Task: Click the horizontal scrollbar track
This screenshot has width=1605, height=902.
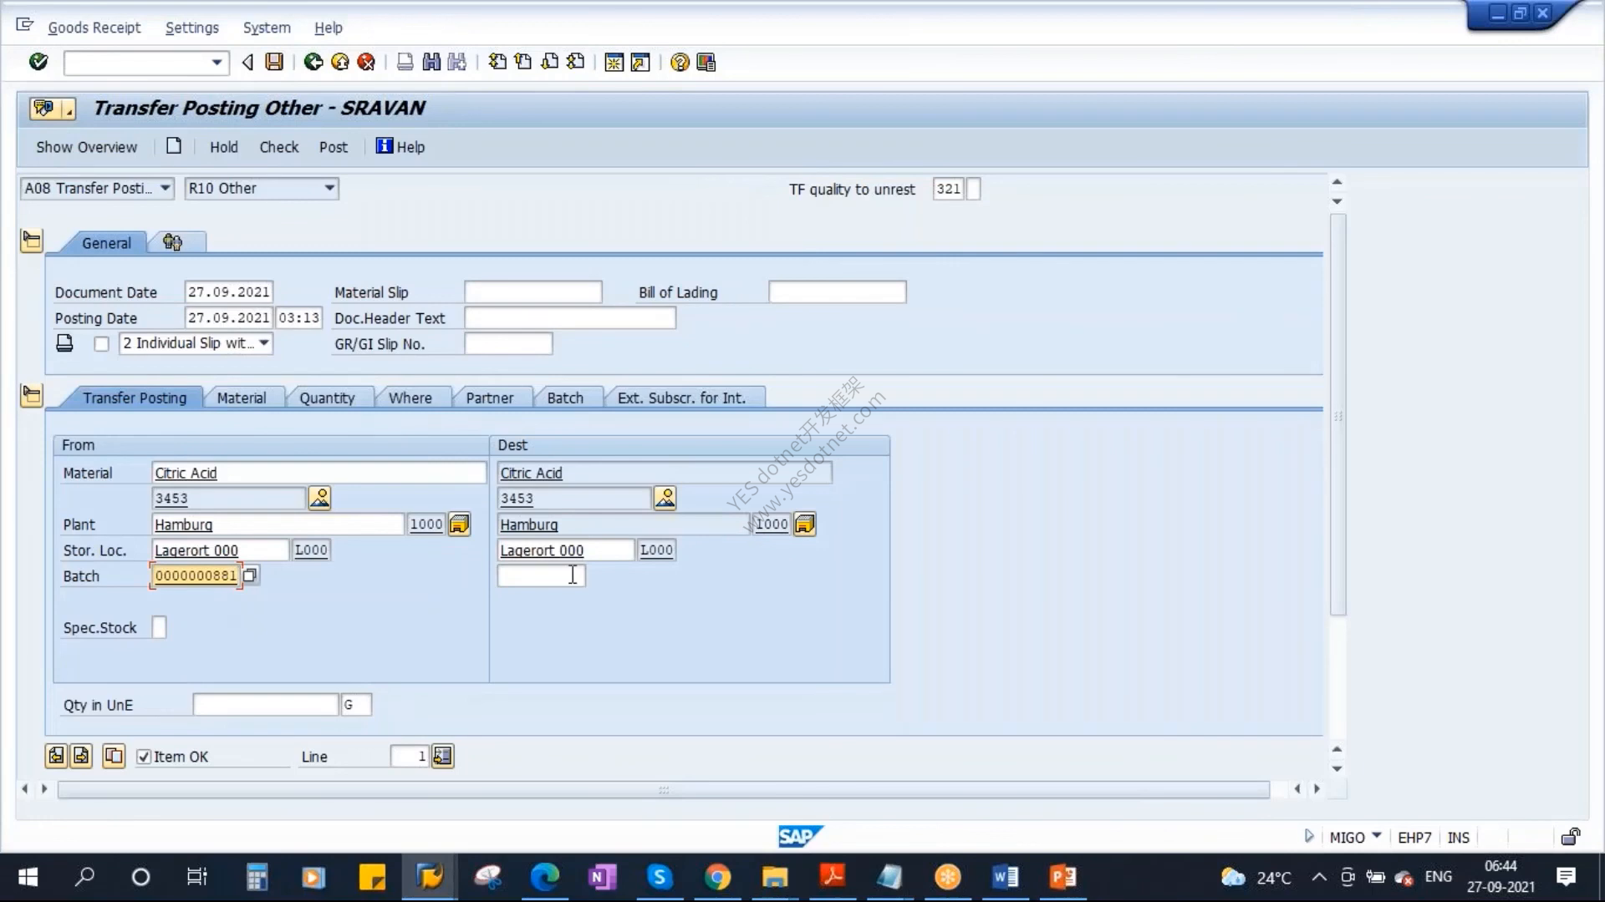Action: coord(663,789)
